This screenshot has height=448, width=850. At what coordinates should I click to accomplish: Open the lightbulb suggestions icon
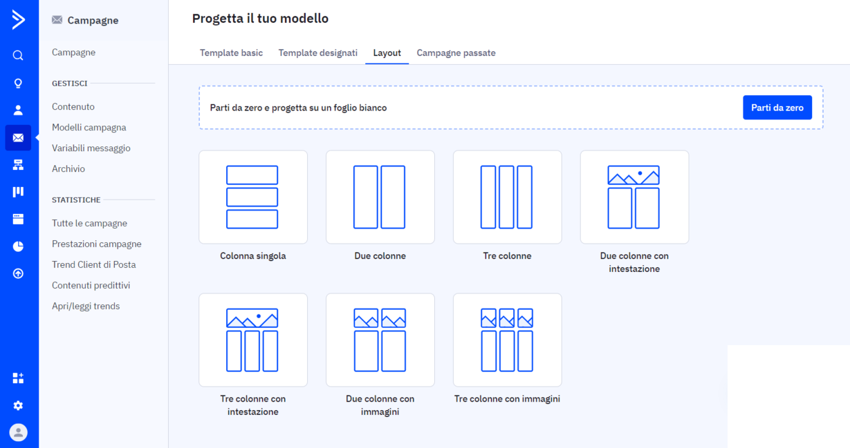click(x=18, y=82)
